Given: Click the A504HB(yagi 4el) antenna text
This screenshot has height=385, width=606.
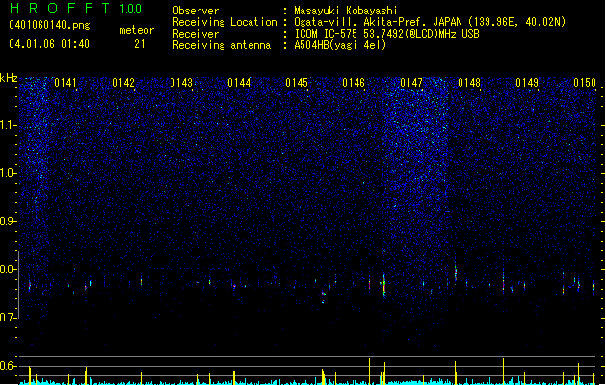Looking at the screenshot, I should pos(340,45).
